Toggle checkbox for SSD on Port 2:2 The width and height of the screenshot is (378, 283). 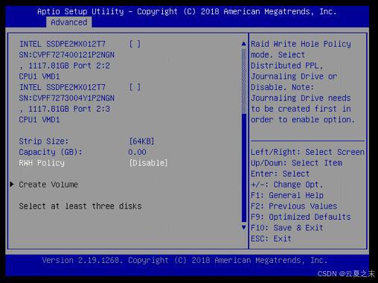pyautogui.click(x=135, y=44)
